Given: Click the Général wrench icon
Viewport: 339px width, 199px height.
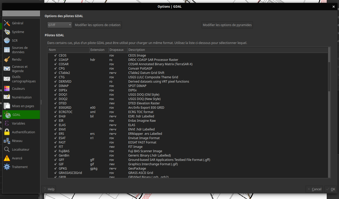Looking at the screenshot, I should pyautogui.click(x=7, y=23).
